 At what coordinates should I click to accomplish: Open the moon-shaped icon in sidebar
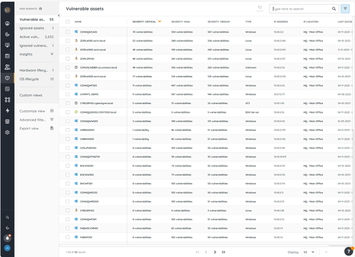point(7,34)
